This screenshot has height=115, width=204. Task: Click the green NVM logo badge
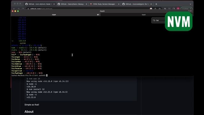click(x=178, y=21)
